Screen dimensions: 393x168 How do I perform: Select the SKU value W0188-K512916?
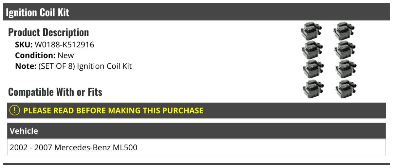tap(64, 45)
